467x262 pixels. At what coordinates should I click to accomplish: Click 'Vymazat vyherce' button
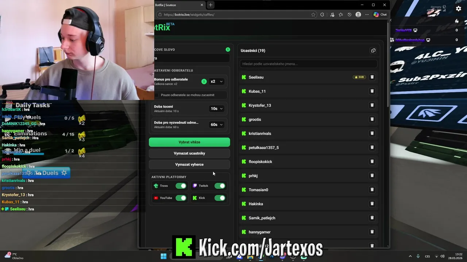(x=189, y=164)
